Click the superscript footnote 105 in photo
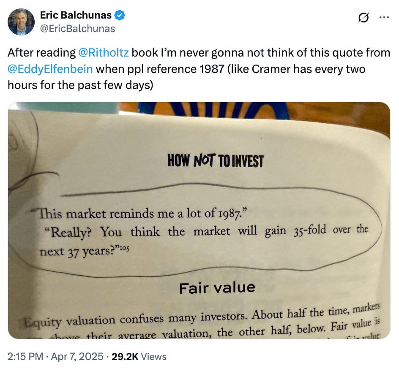Viewport: 399px width, 368px height. (x=123, y=248)
